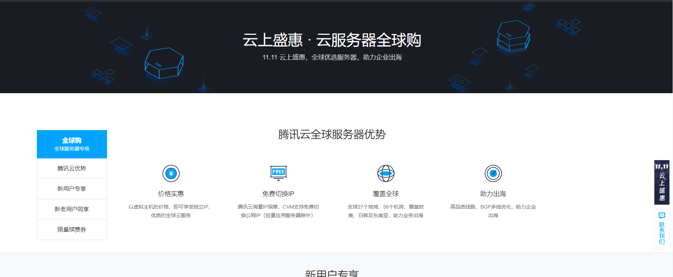Screen dimensions: 673x277
Task: Click the description starting with 腾讯云海量IP保障
Action: 279,211
